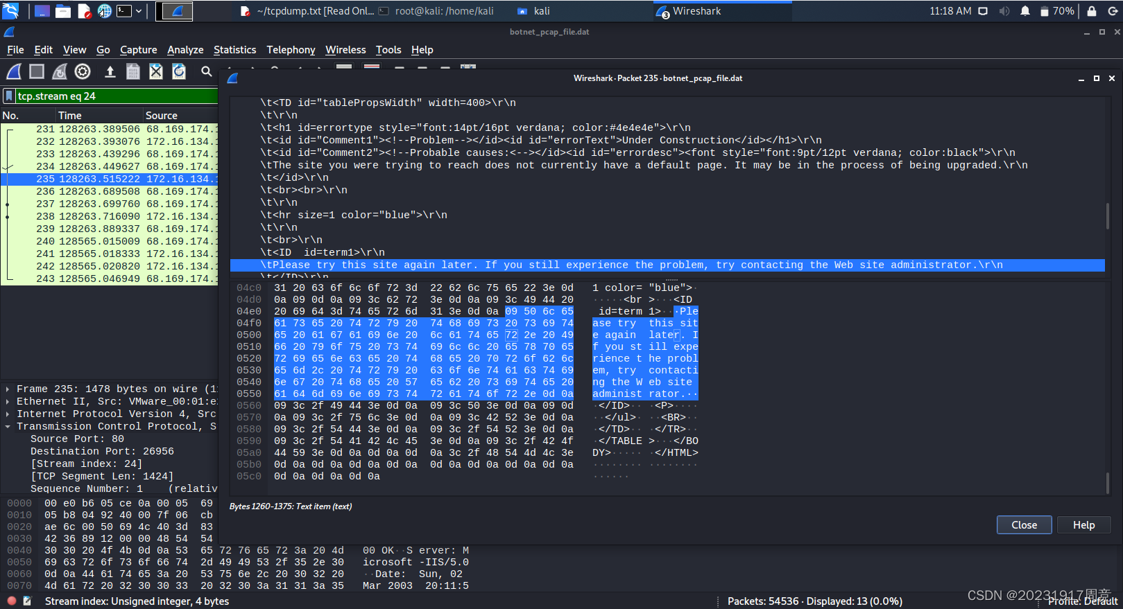Open the Telephony menu

[291, 50]
